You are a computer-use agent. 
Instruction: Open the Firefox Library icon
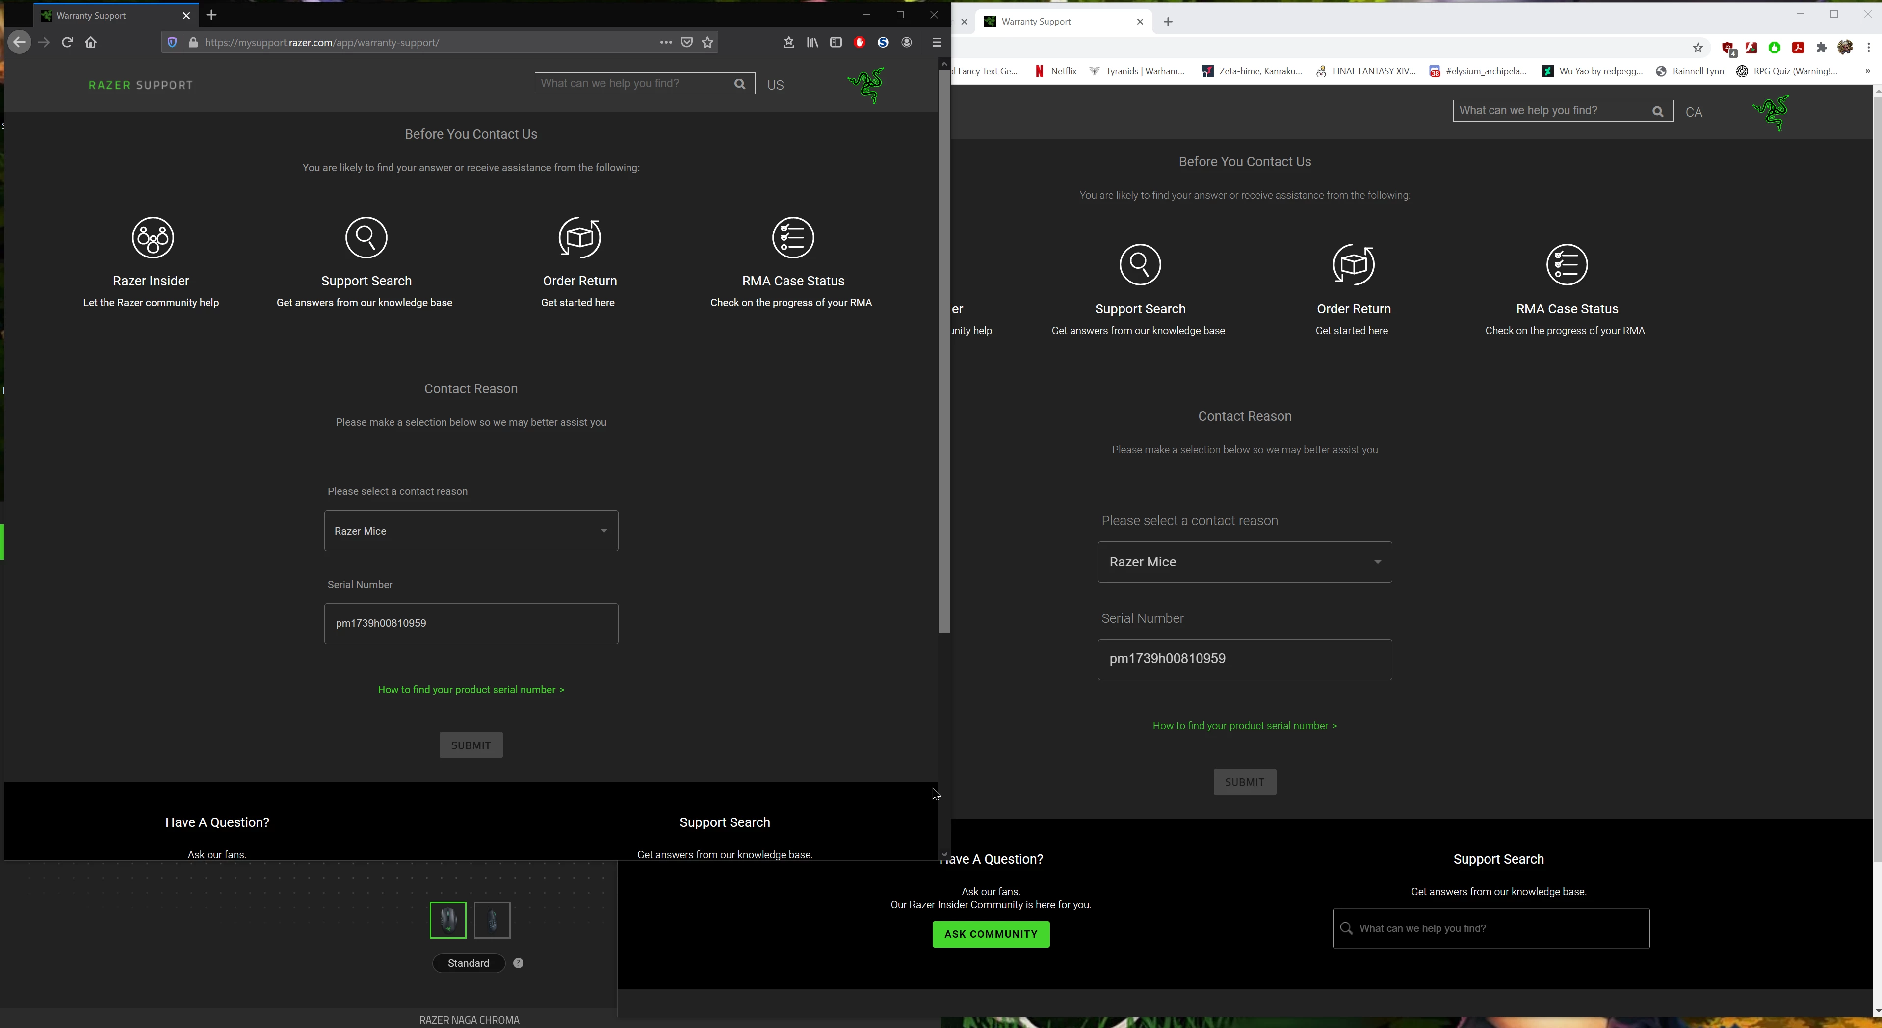pyautogui.click(x=811, y=42)
